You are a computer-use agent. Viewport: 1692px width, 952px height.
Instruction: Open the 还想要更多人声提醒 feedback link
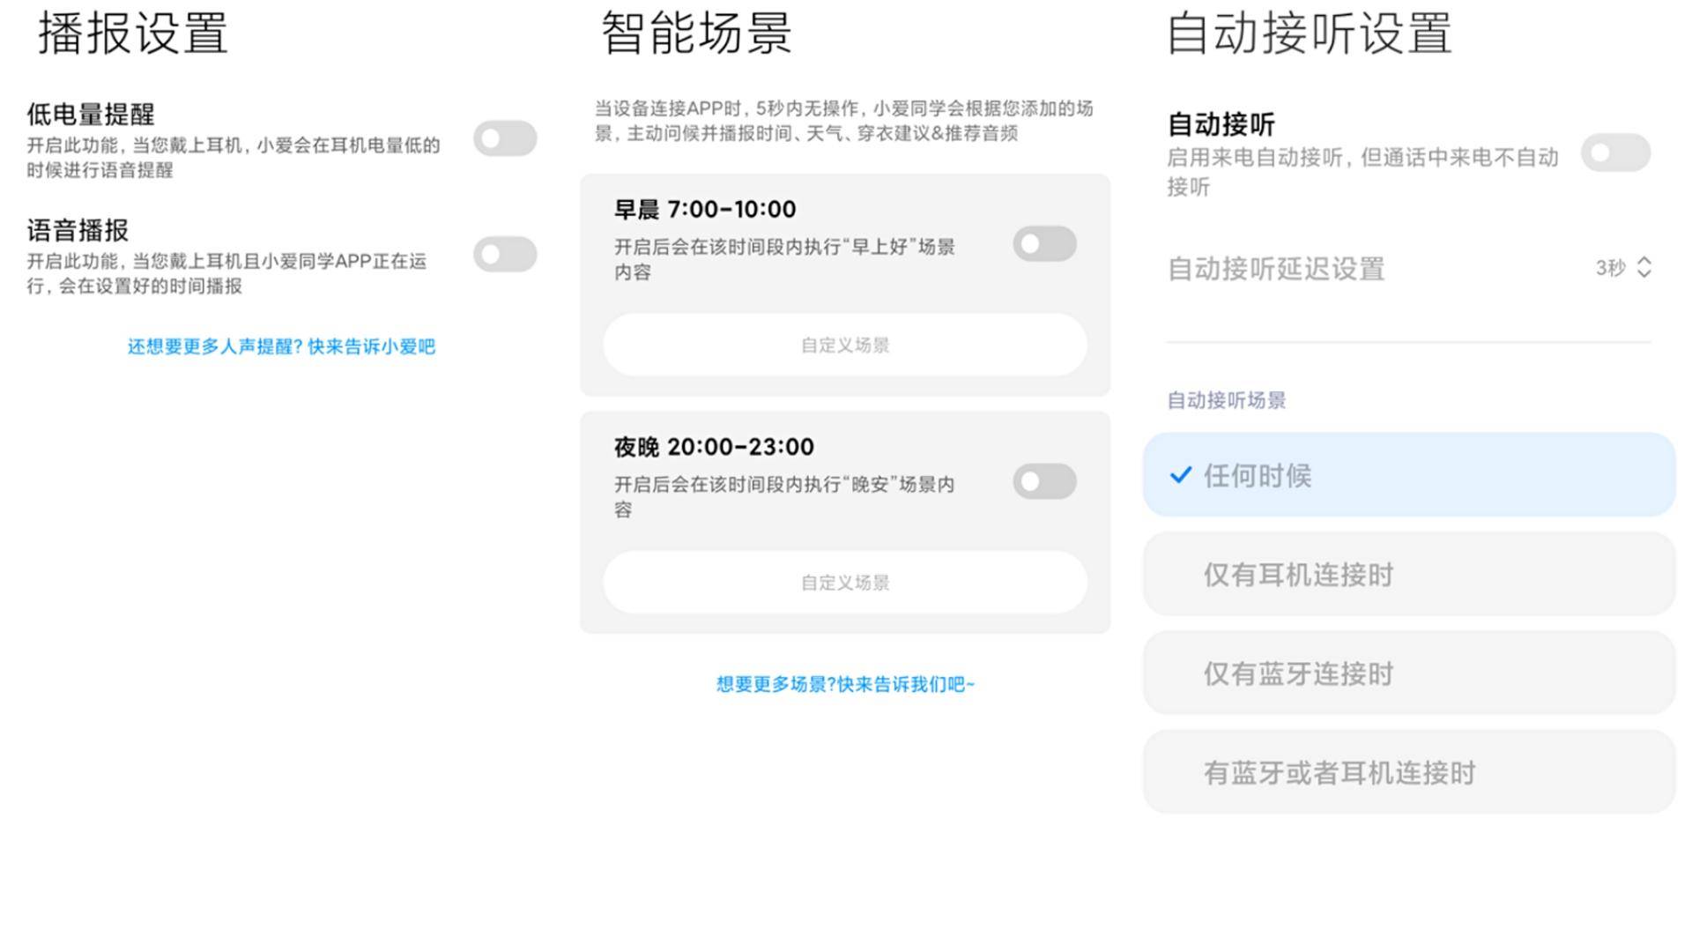(x=283, y=347)
